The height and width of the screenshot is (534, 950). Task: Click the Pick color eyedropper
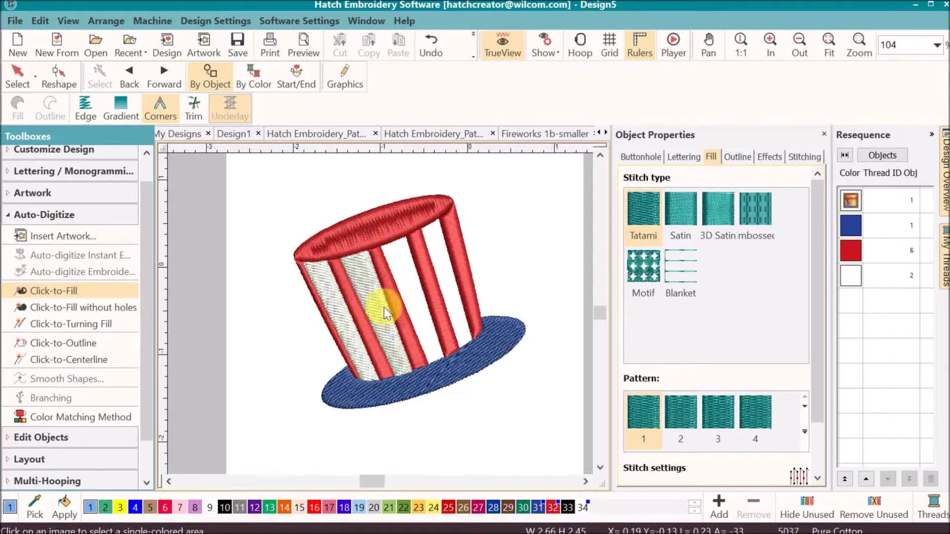(x=35, y=507)
